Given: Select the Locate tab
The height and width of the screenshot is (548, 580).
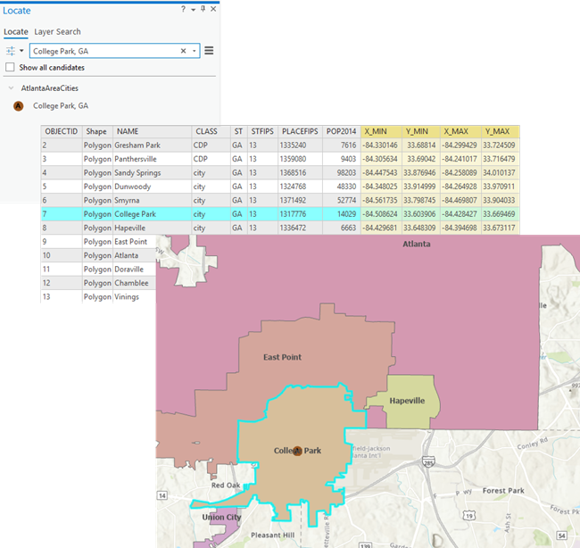Looking at the screenshot, I should pos(15,32).
